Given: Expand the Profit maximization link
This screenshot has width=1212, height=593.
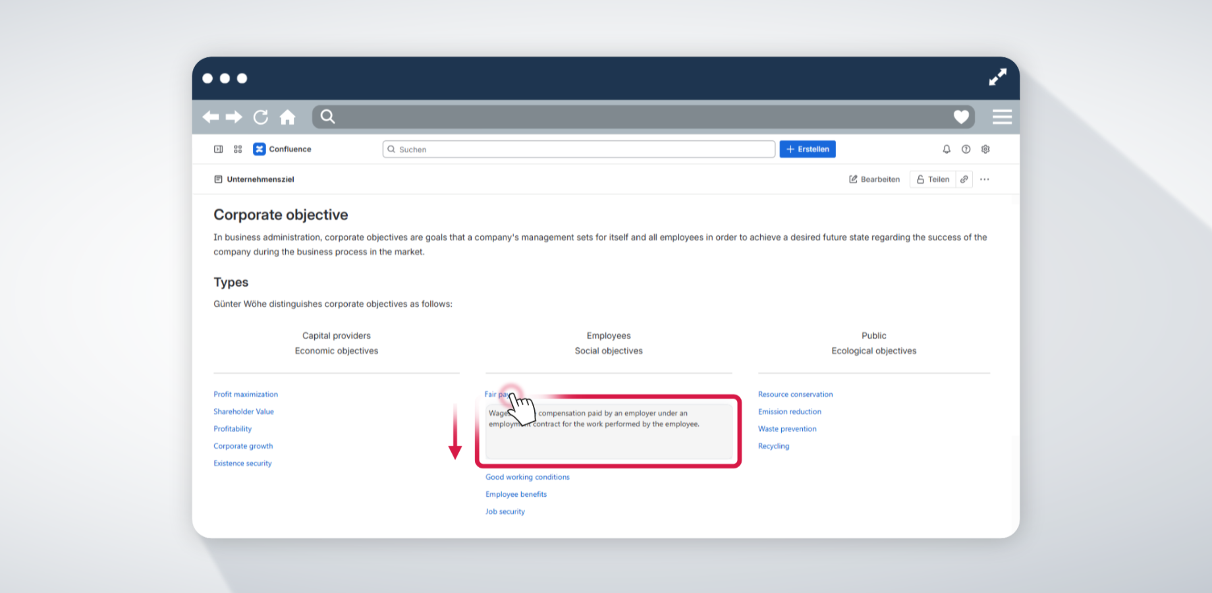Looking at the screenshot, I should pos(246,394).
